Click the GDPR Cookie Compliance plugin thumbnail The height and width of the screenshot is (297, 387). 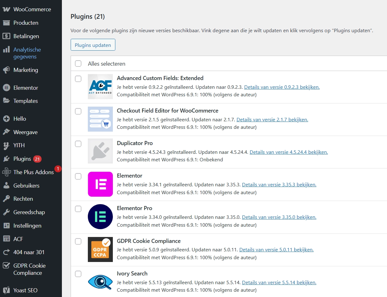(100, 249)
